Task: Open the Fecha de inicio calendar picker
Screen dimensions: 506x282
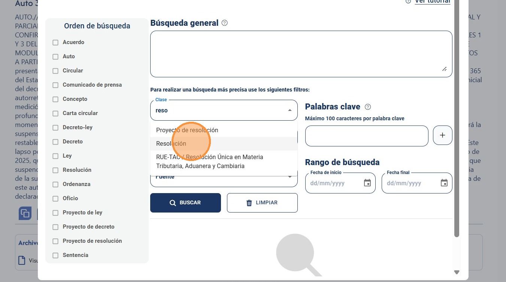Action: (x=367, y=183)
